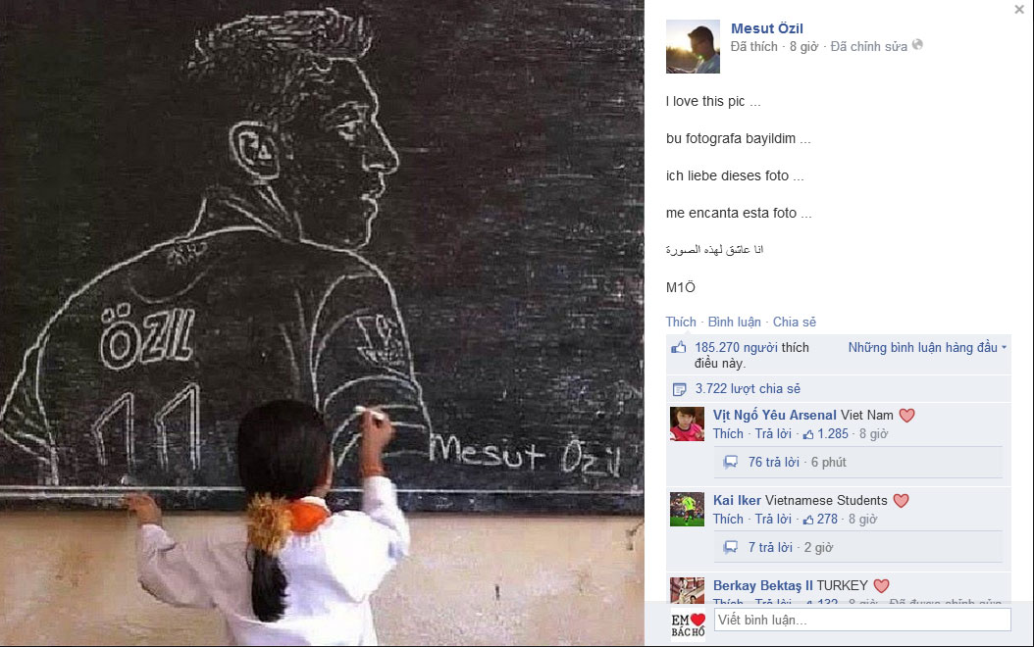Image resolution: width=1034 pixels, height=647 pixels.
Task: Open the Mesut Özil profile picture thumbnail
Action: pos(693,46)
